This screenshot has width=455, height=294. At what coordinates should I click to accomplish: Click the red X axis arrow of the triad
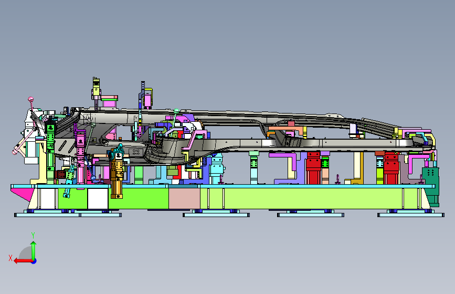(x=23, y=261)
